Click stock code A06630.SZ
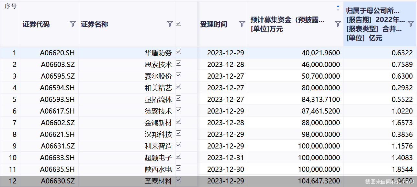 [58, 181]
